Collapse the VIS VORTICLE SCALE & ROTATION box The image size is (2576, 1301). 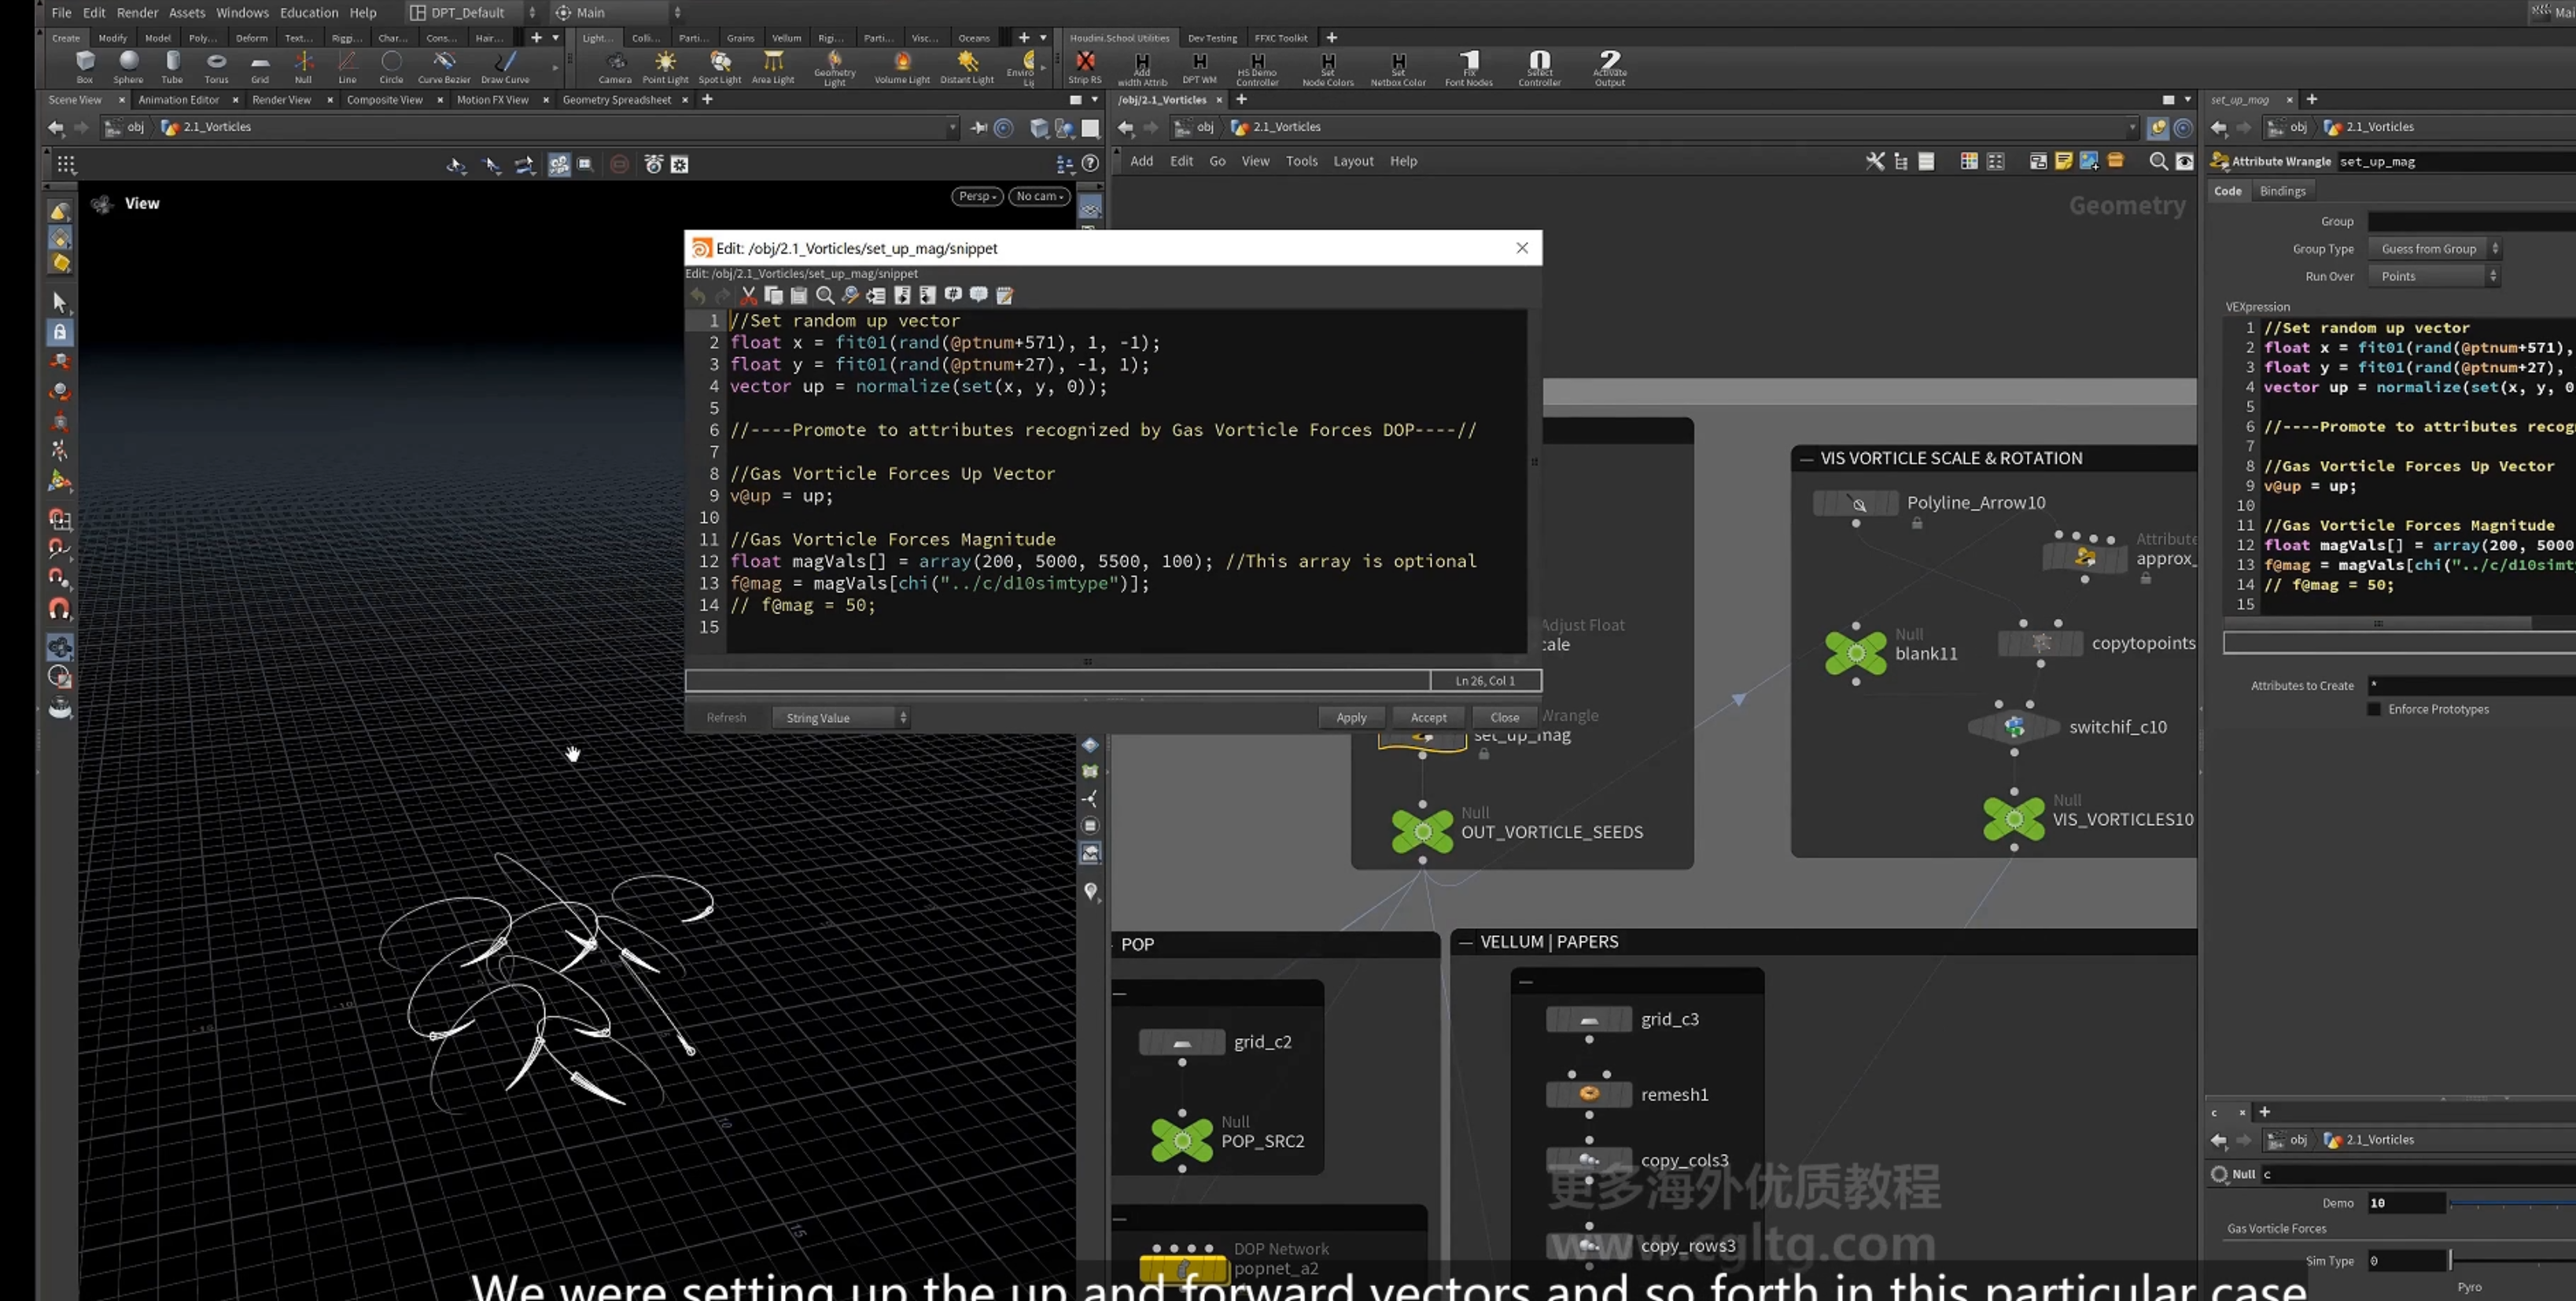[1806, 459]
